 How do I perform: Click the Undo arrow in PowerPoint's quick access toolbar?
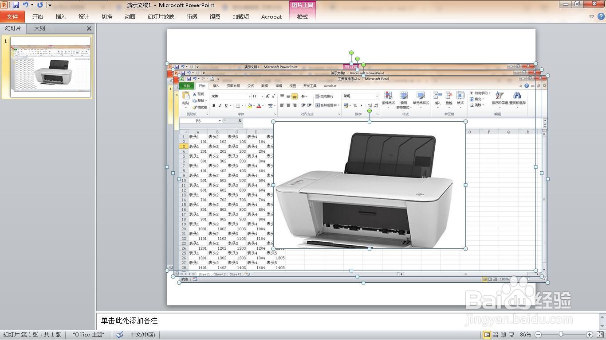coord(25,5)
